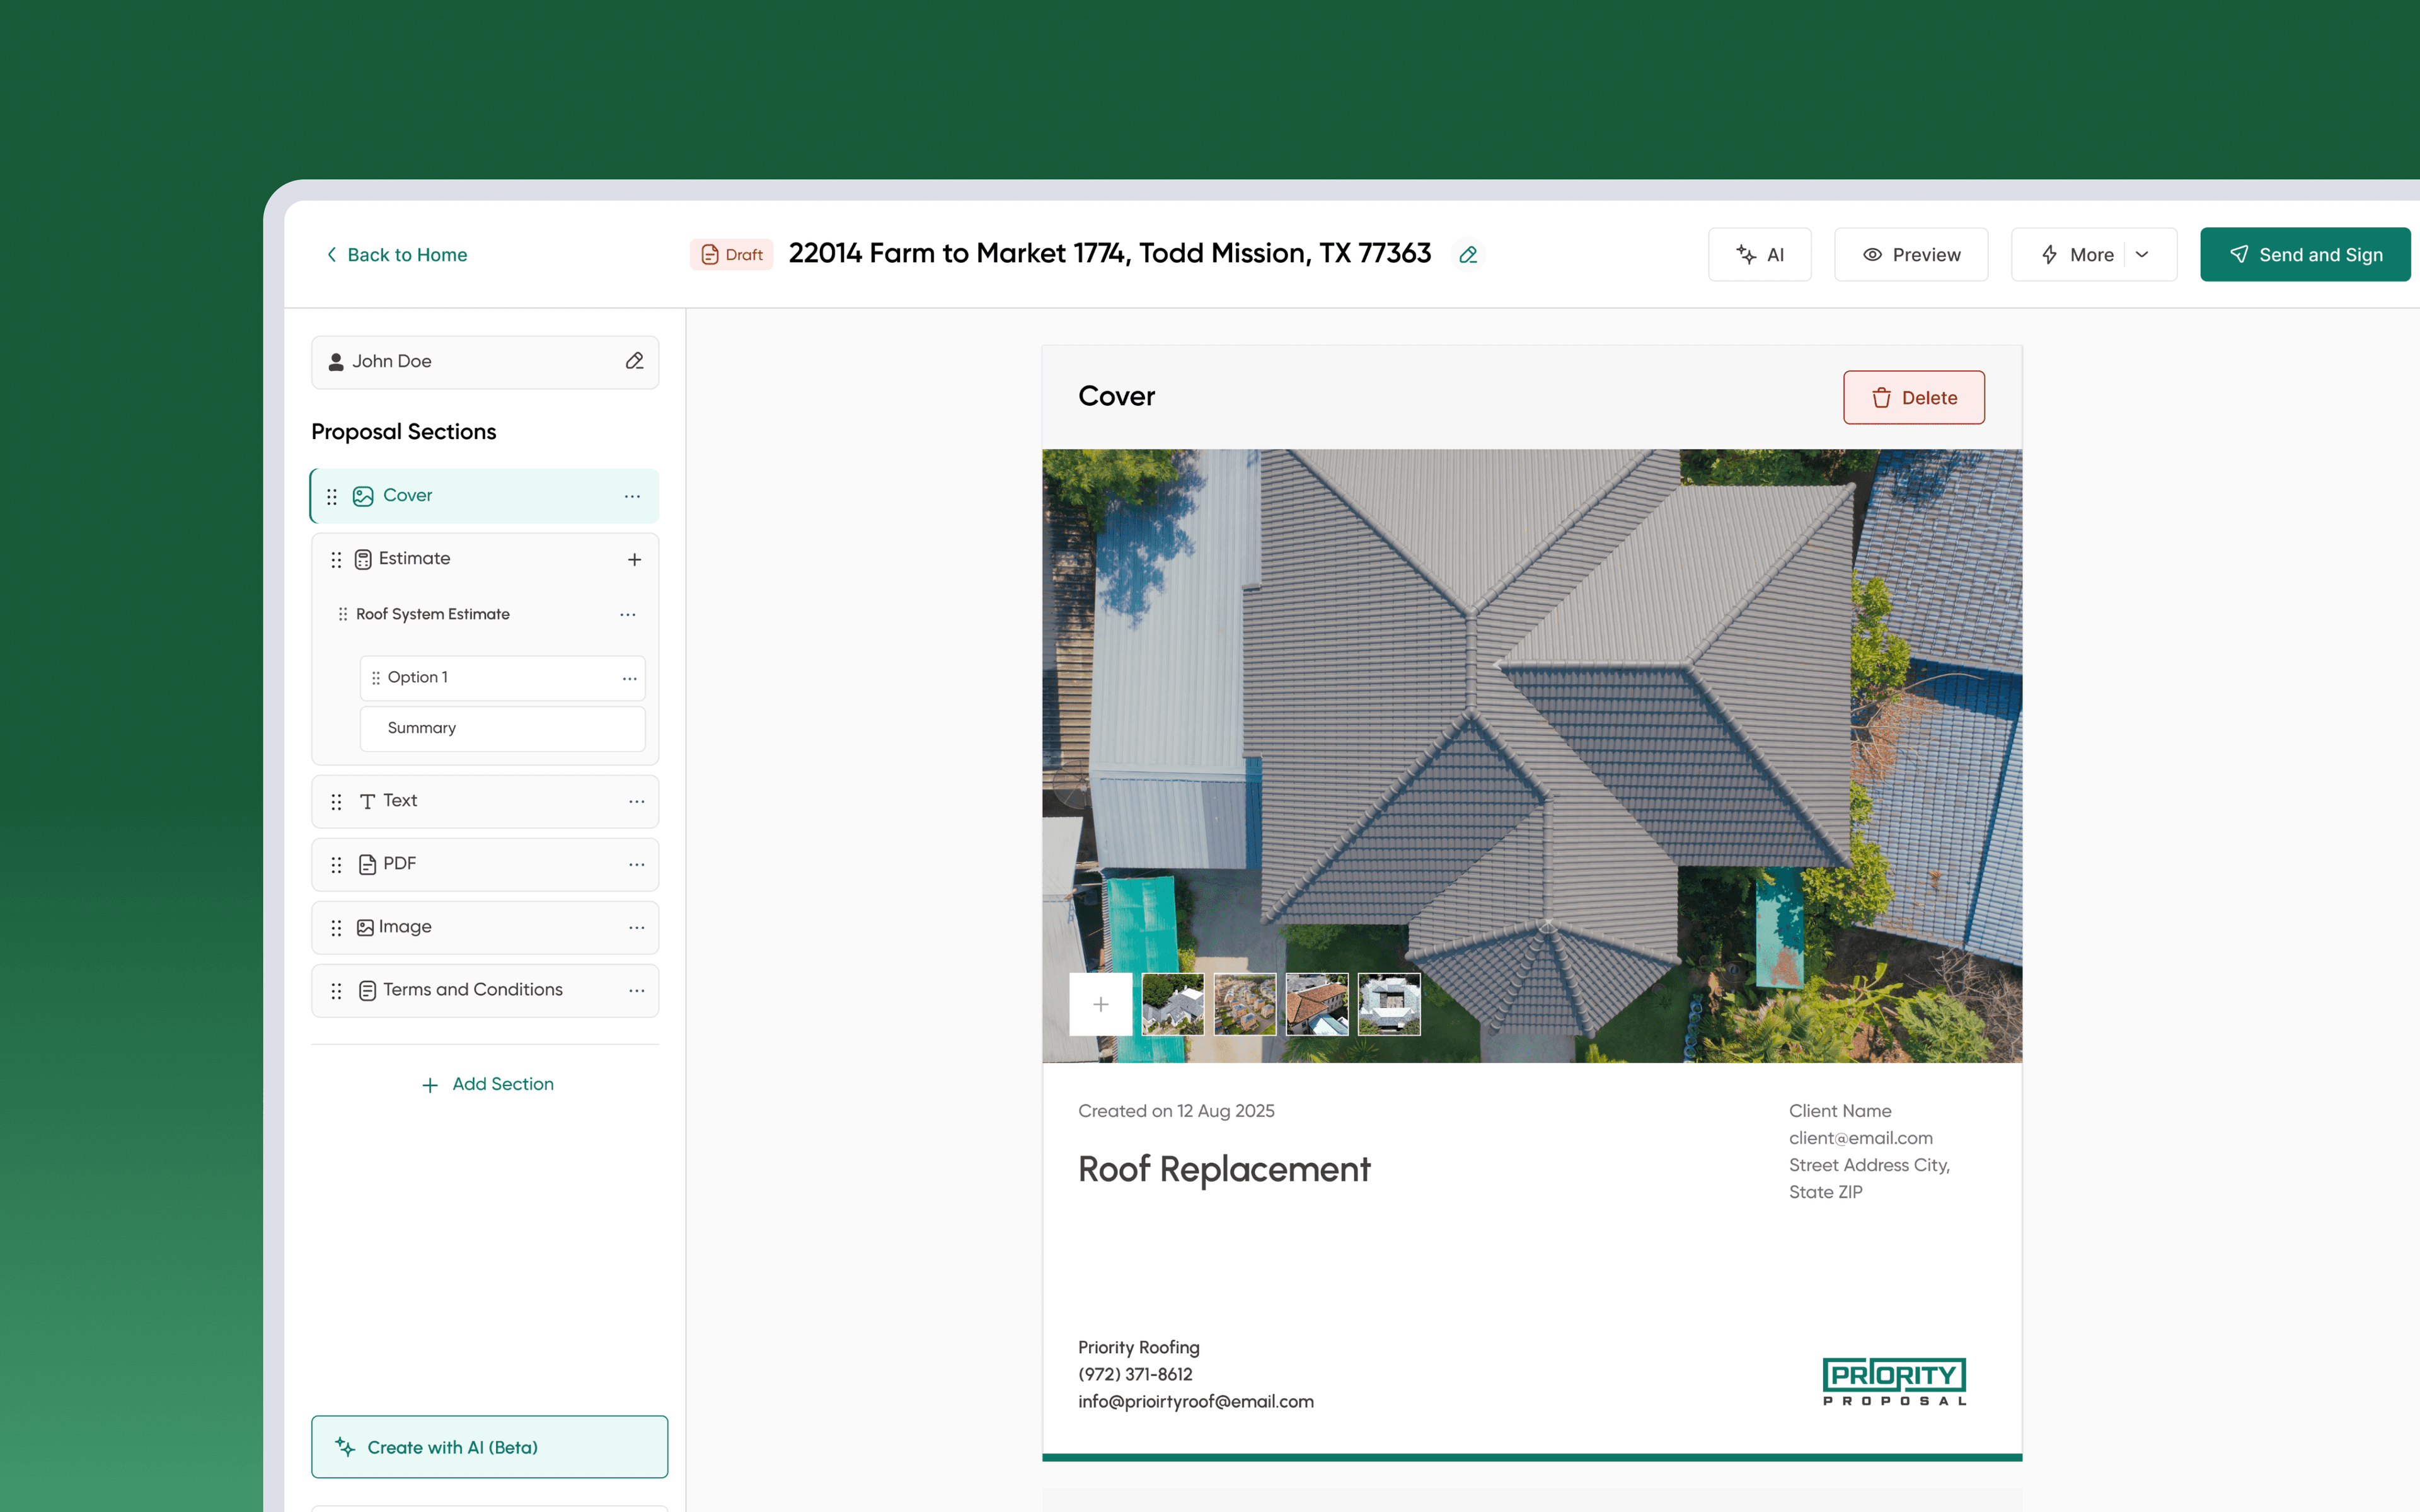Grab the drag handle of Cover section
The image size is (2420, 1512).
[x=331, y=496]
